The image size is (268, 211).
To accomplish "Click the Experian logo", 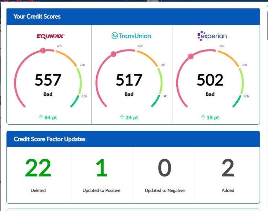I will [212, 36].
